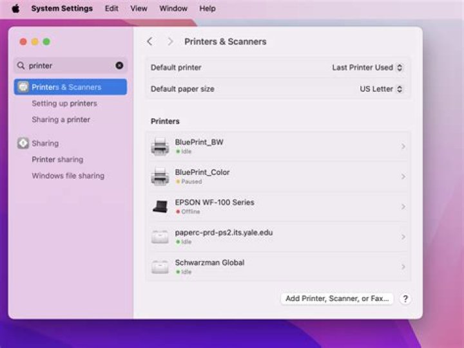Image resolution: width=464 pixels, height=348 pixels.
Task: Click the Schwarzman Global printer name
Action: [209, 262]
